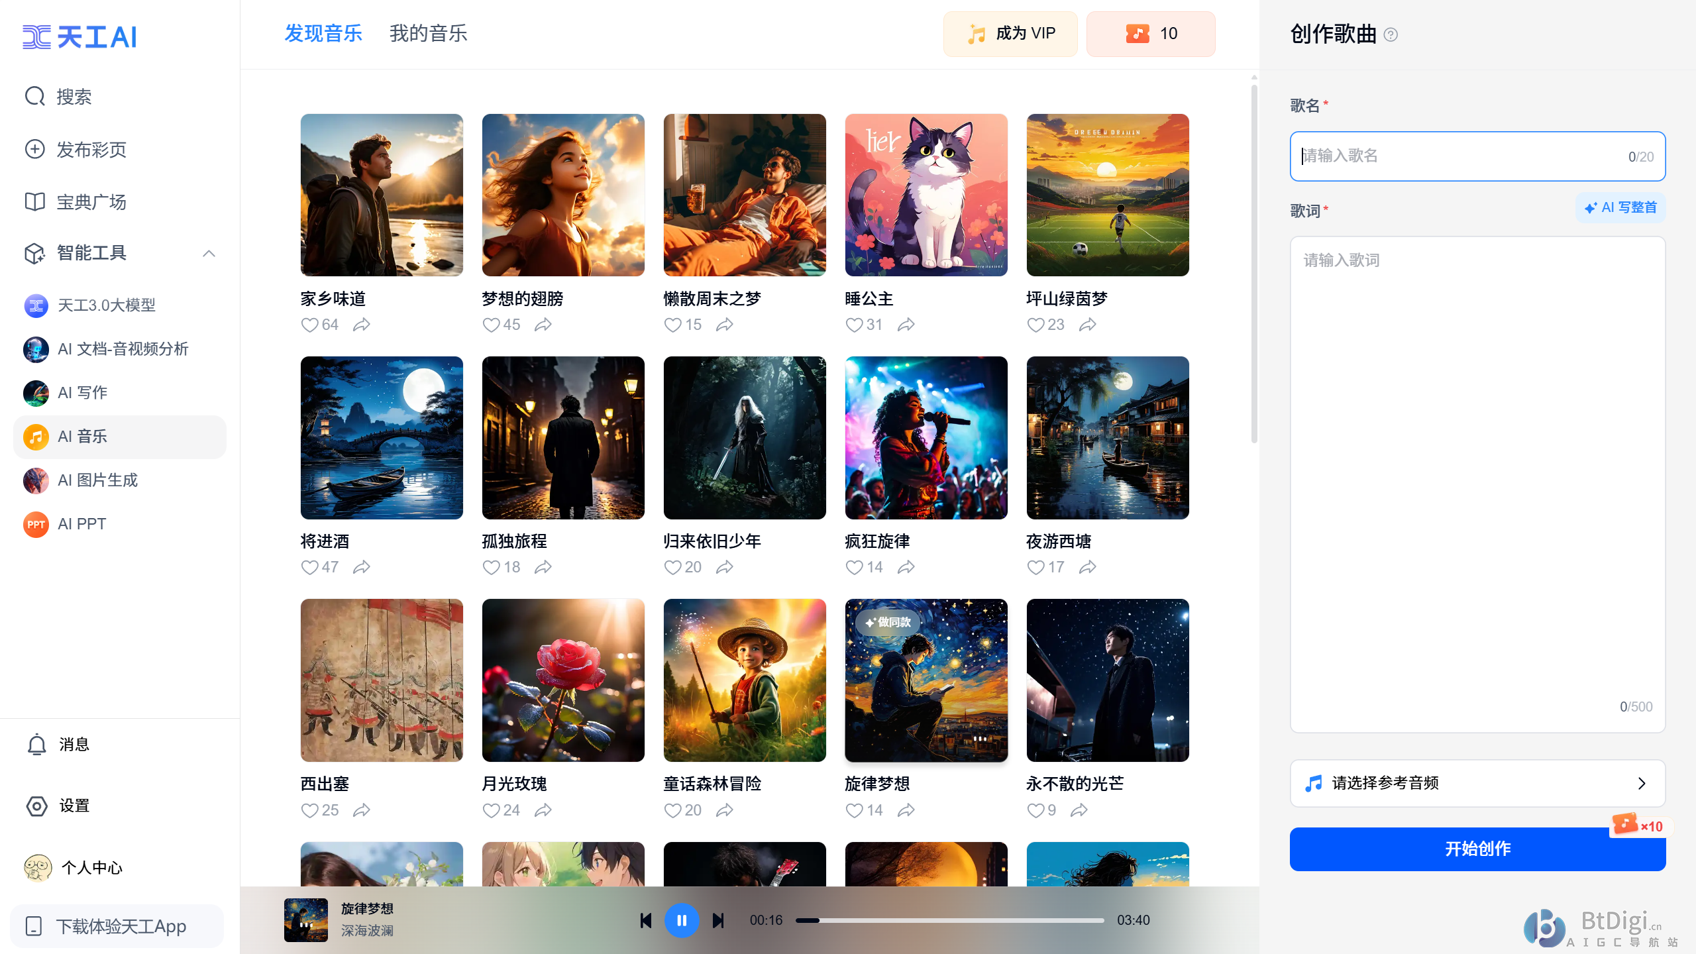Image resolution: width=1696 pixels, height=954 pixels.
Task: Click 开始创作 button
Action: point(1477,849)
